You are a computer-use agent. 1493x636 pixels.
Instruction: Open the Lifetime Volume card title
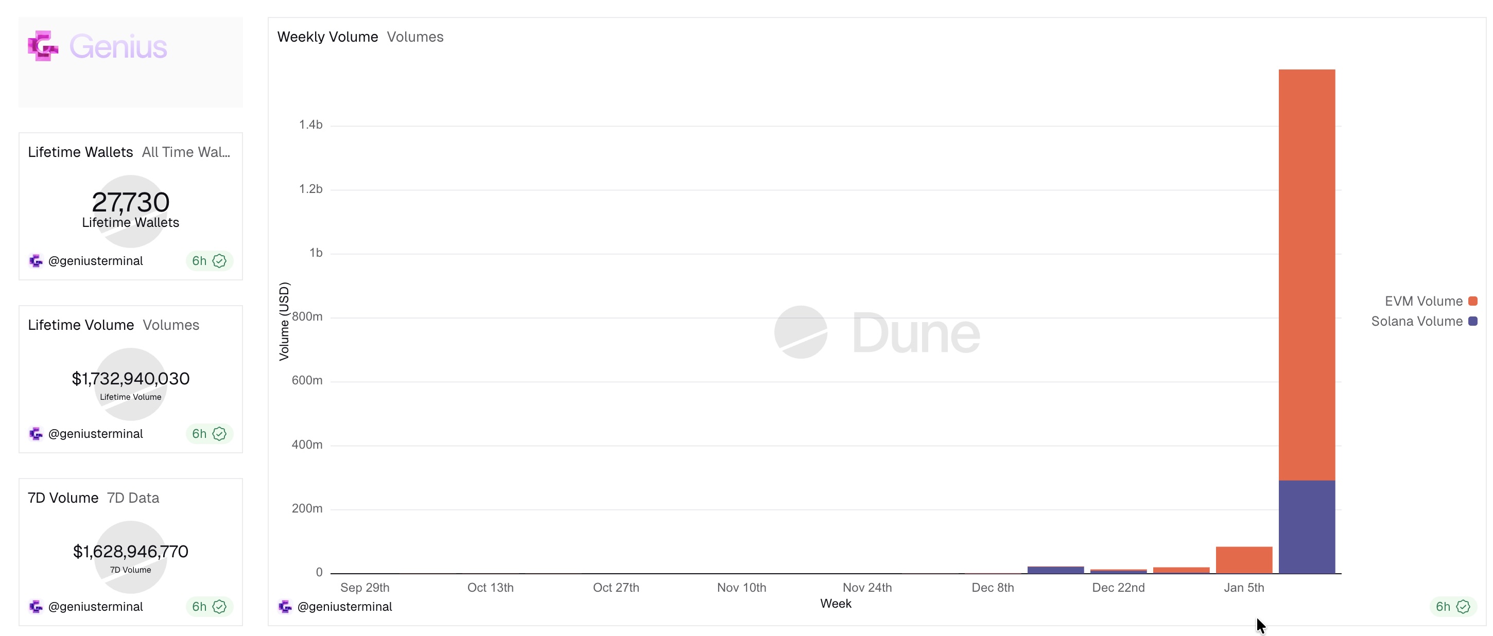click(x=81, y=325)
